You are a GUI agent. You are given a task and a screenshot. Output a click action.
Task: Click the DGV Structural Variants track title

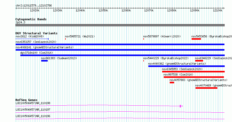[36, 33]
